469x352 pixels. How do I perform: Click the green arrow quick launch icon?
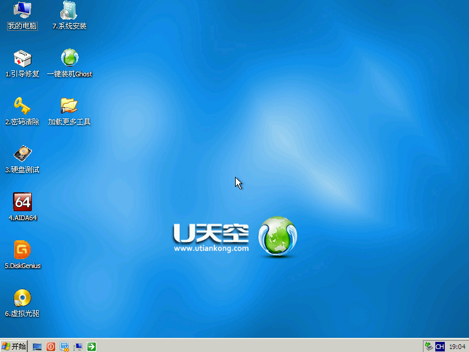(91, 347)
